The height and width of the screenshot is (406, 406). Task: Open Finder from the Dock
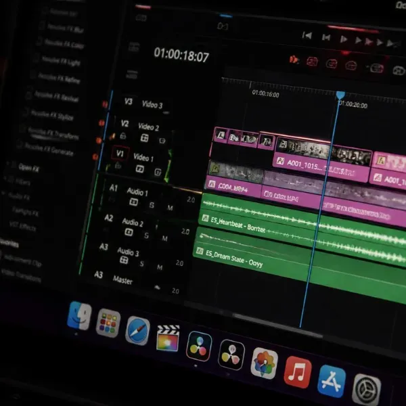click(79, 315)
